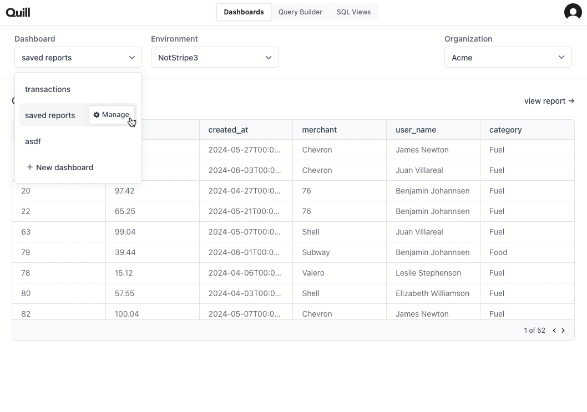This screenshot has height=412, width=587.
Task: Click the category column header
Action: pos(527,130)
